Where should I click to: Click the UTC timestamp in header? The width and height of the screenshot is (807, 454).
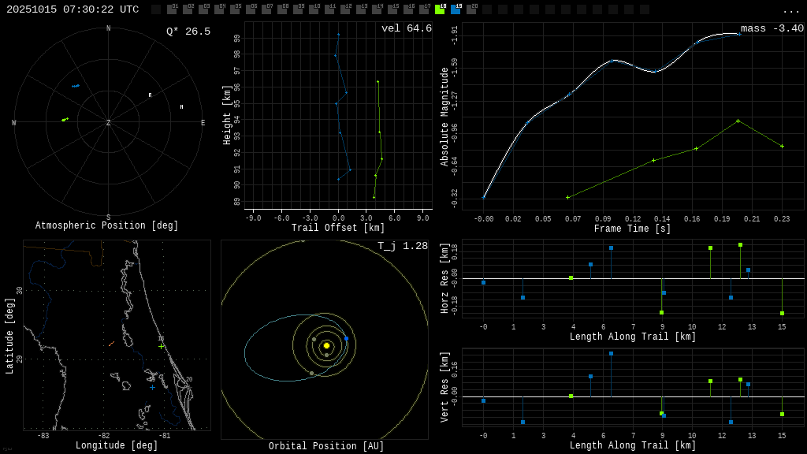click(73, 9)
